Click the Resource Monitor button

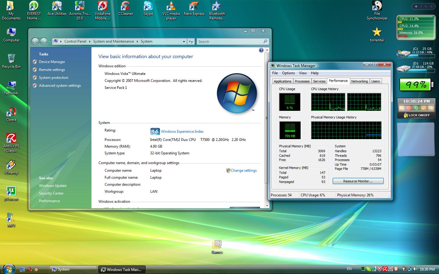click(358, 181)
